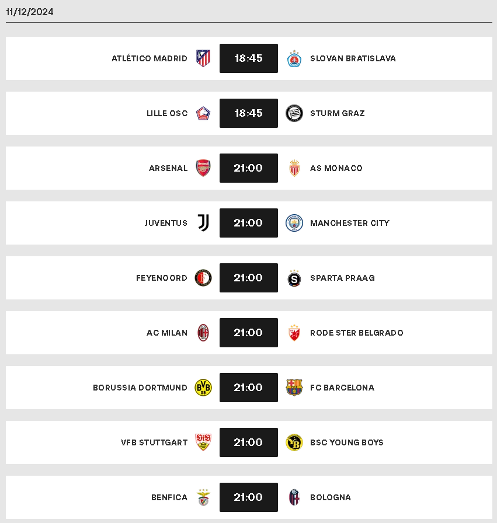The width and height of the screenshot is (497, 523).
Task: Select the BVB Dortmund logo
Action: (x=203, y=388)
